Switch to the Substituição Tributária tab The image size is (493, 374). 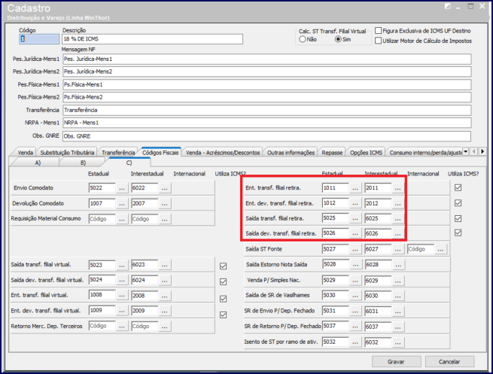pos(67,153)
